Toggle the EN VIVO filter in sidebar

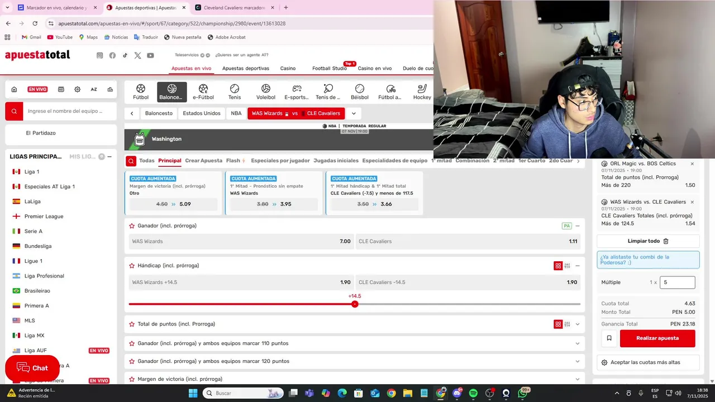[x=38, y=89]
